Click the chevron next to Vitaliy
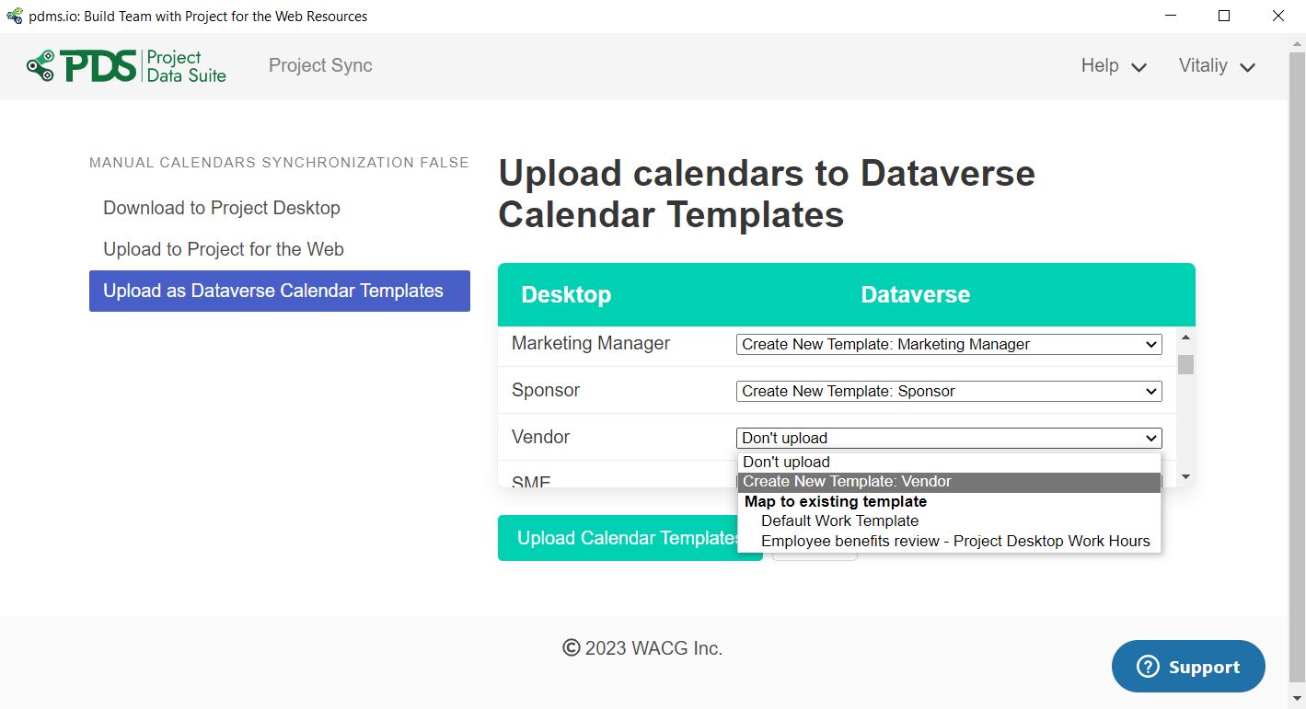Image resolution: width=1306 pixels, height=709 pixels. (x=1248, y=67)
